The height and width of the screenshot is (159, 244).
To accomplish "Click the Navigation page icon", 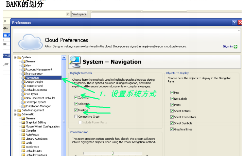I will 23,78.
